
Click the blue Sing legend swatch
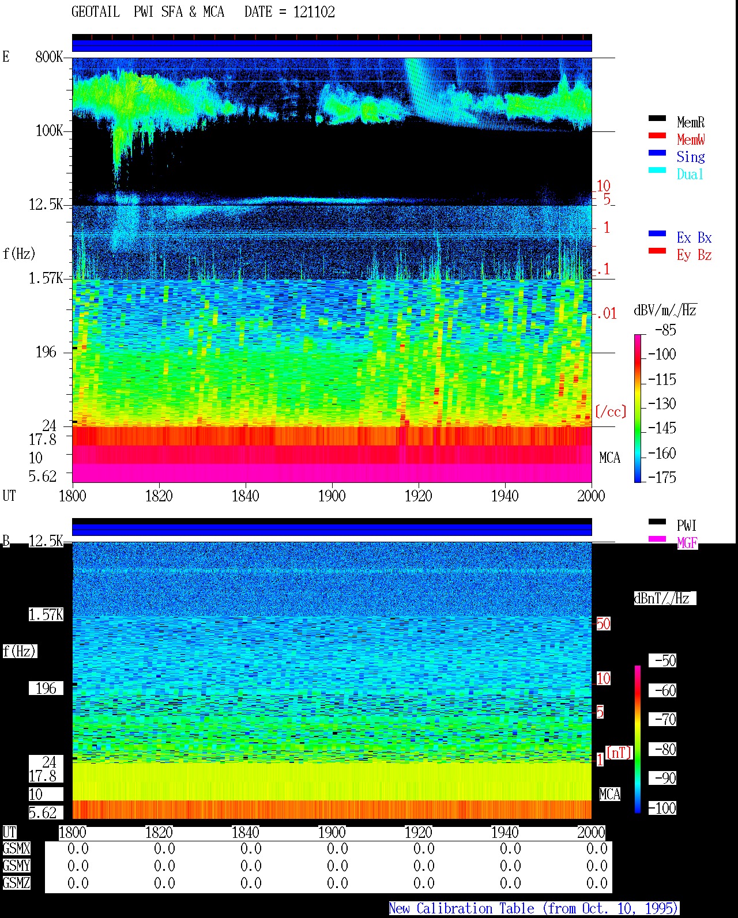coord(657,153)
